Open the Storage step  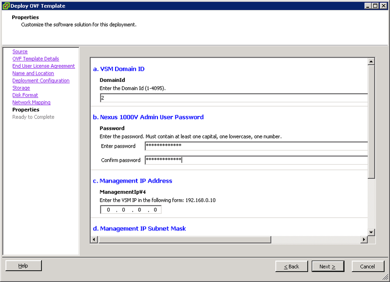[x=21, y=88]
